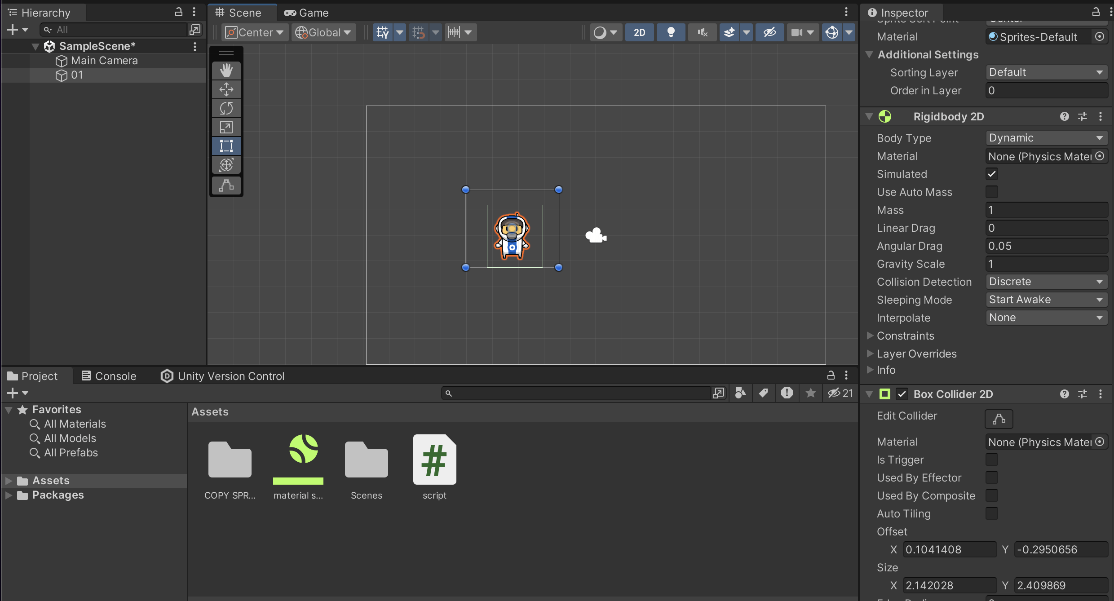Select the script asset thumbnail
Screen dimensions: 1114x601
click(x=434, y=460)
